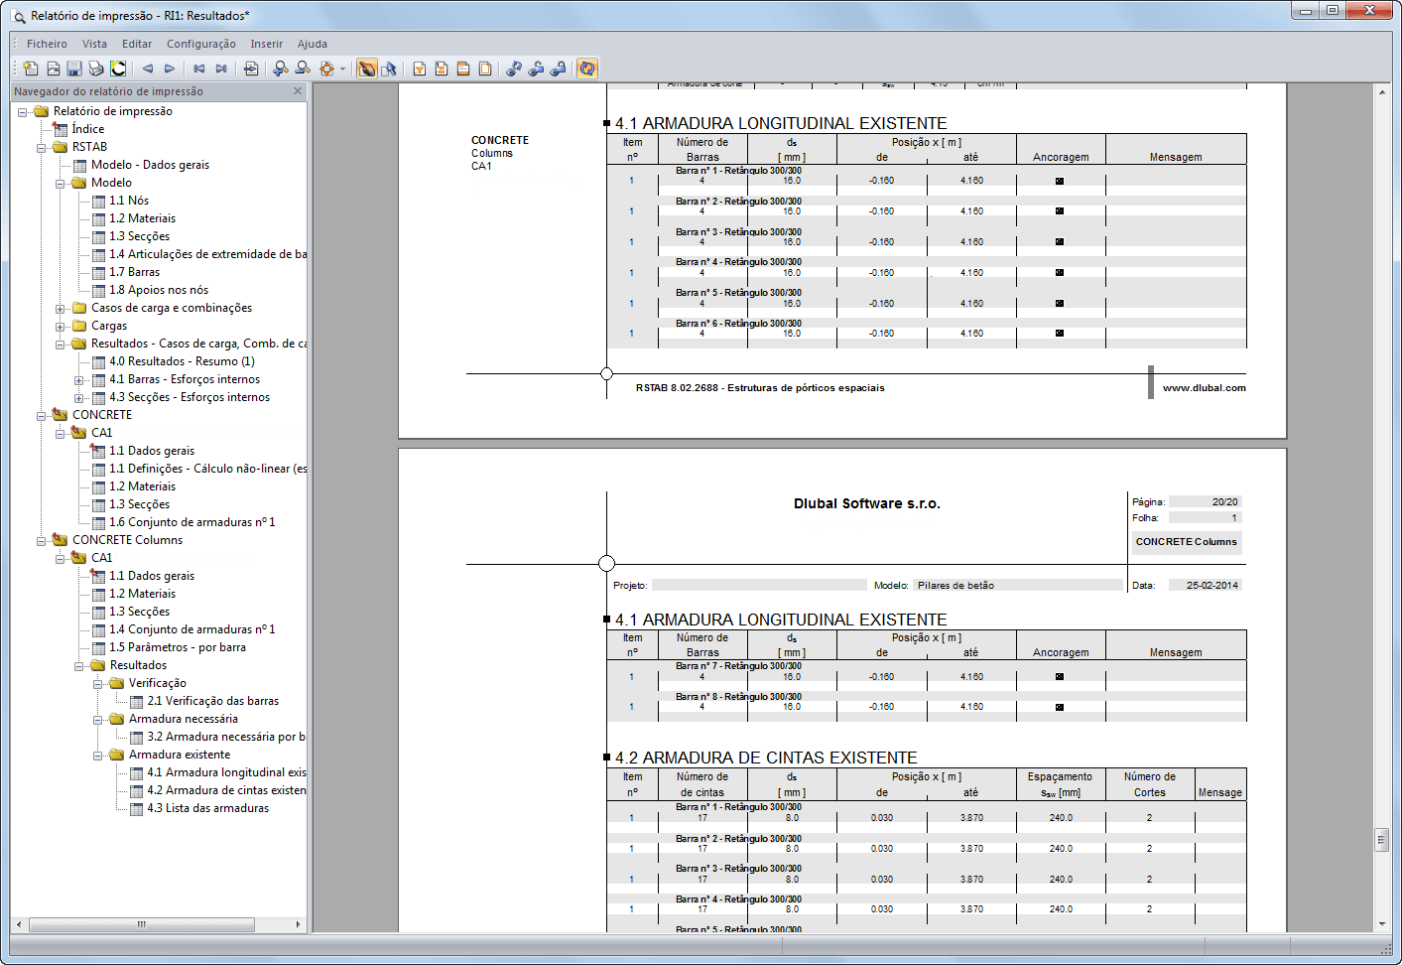This screenshot has width=1402, height=965.
Task: Click report scrollbar down arrow
Action: pyautogui.click(x=1381, y=924)
